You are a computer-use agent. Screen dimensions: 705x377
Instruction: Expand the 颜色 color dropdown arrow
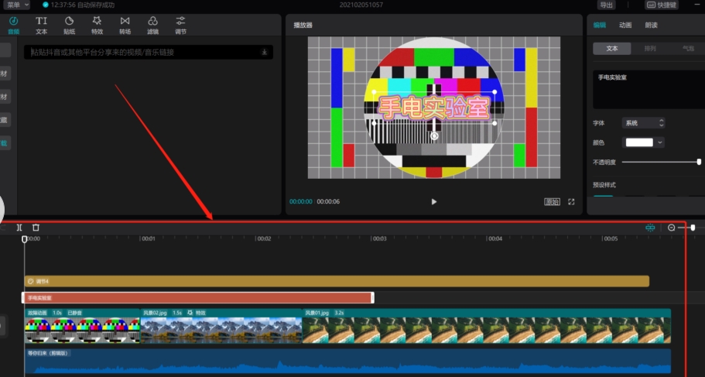(659, 142)
